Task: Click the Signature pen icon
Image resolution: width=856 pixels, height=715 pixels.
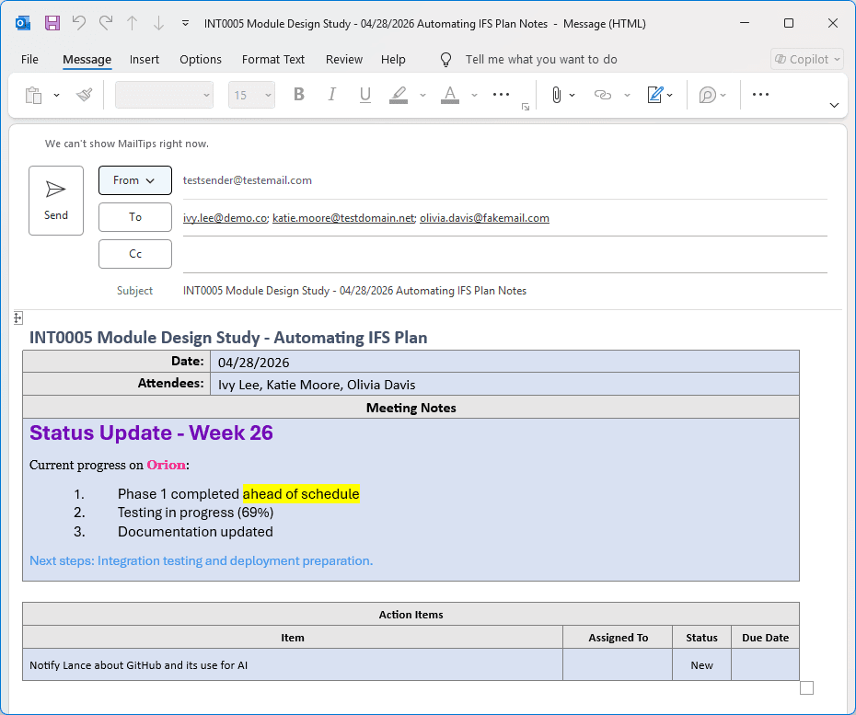Action: pyautogui.click(x=655, y=95)
